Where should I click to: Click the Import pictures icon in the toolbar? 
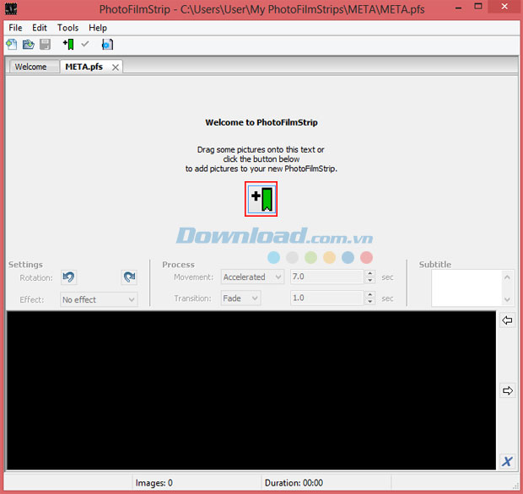(x=68, y=45)
